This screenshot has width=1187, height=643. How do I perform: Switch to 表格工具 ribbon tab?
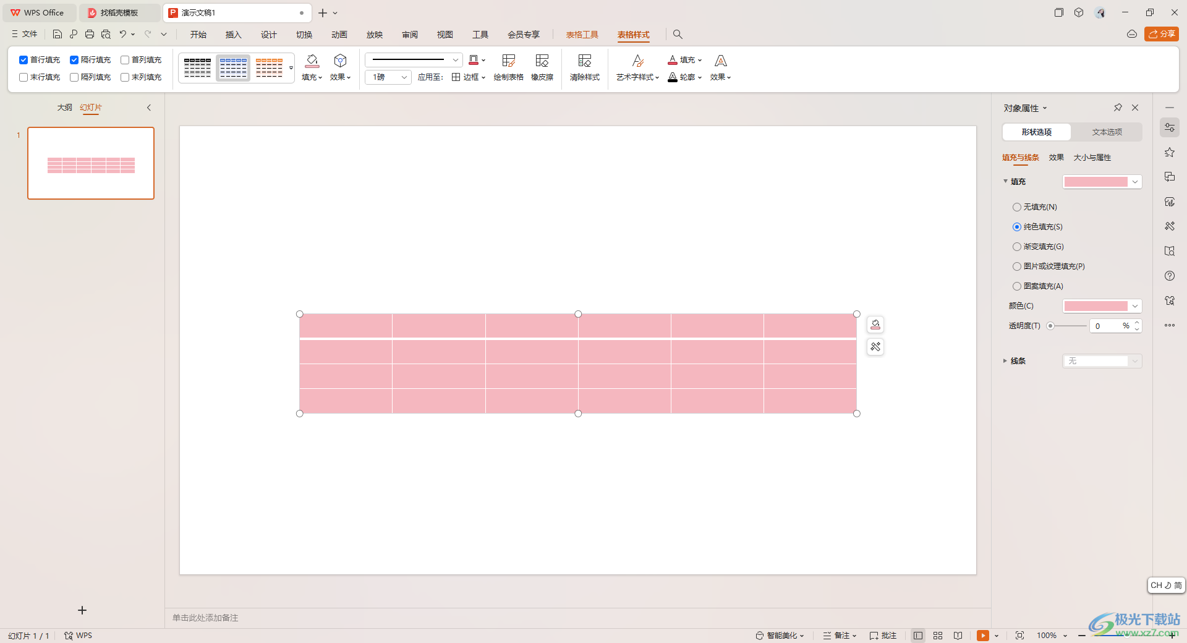(582, 35)
